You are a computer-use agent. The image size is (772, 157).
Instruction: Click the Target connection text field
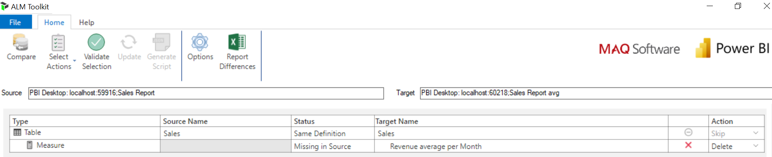596,93
